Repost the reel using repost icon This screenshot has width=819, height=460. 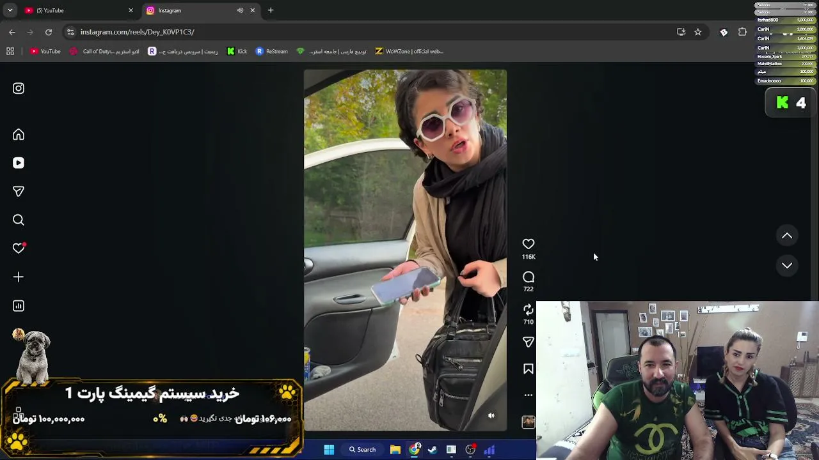(529, 310)
